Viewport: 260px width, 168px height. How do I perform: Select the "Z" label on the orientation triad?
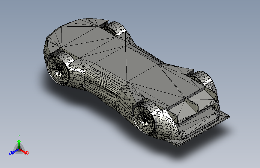coord(10,153)
